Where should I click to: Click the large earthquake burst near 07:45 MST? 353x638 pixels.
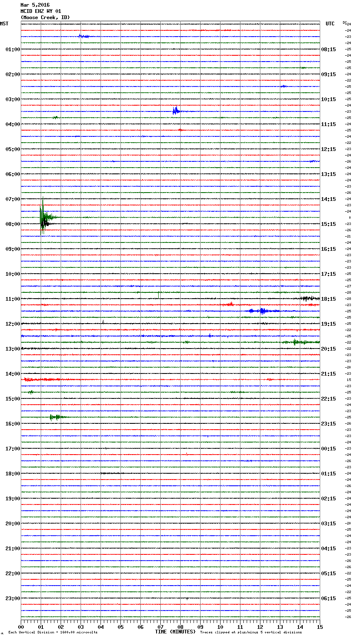[x=43, y=217]
